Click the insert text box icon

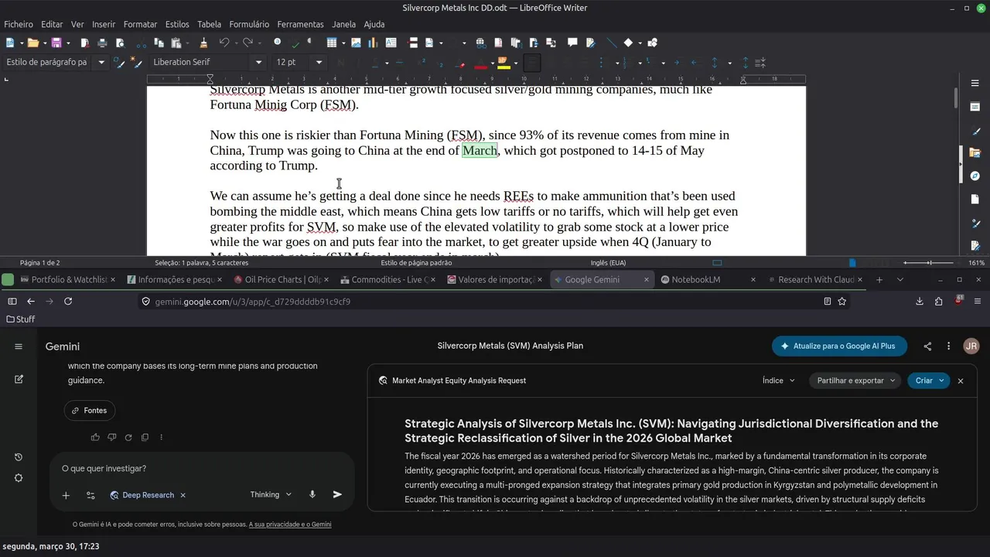(x=391, y=43)
